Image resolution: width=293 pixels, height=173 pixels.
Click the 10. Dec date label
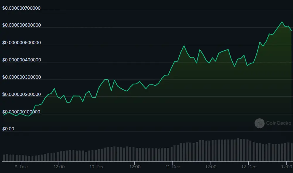[97, 167]
